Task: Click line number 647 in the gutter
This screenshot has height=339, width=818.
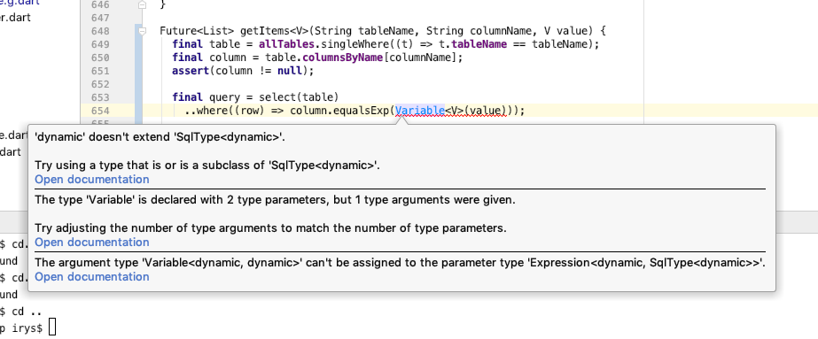Action: 100,18
